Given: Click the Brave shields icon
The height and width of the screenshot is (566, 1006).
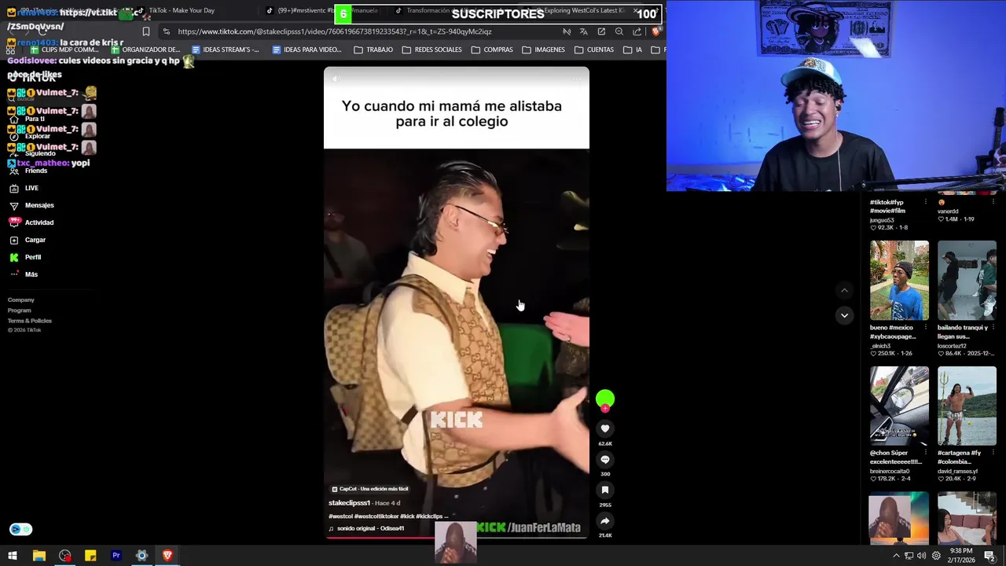Looking at the screenshot, I should [x=656, y=31].
